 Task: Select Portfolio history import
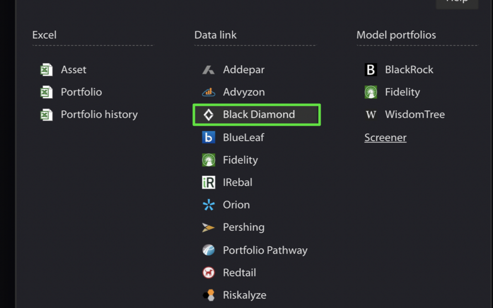pyautogui.click(x=100, y=115)
